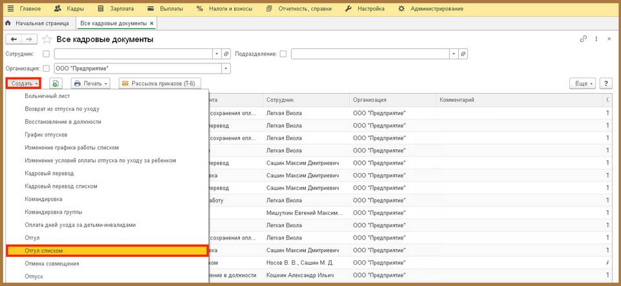
Task: Select Изменение графика работы списком
Action: (x=107, y=147)
